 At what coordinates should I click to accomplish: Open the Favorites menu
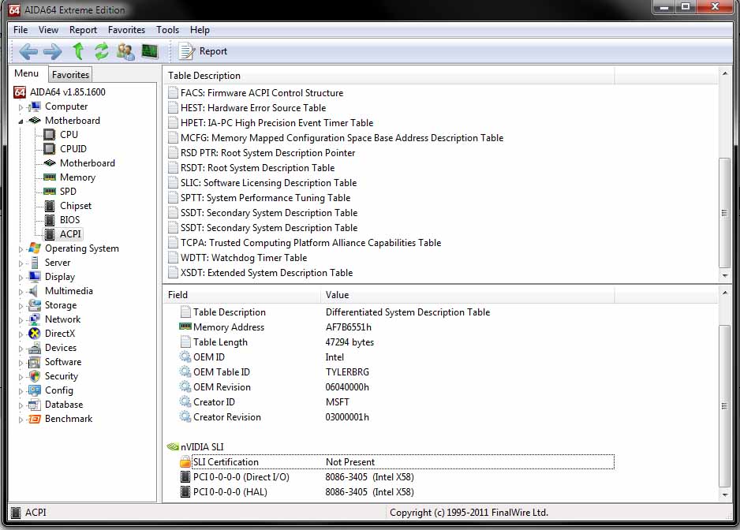click(x=126, y=30)
